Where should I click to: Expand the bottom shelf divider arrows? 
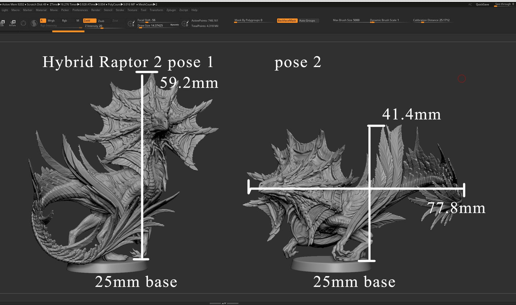(224, 303)
